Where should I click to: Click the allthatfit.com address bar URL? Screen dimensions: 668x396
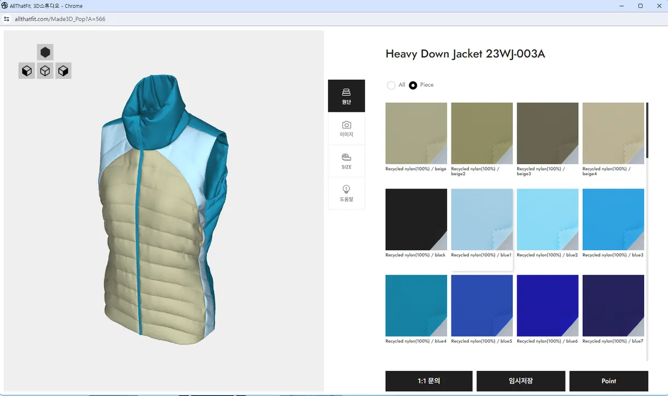click(60, 19)
